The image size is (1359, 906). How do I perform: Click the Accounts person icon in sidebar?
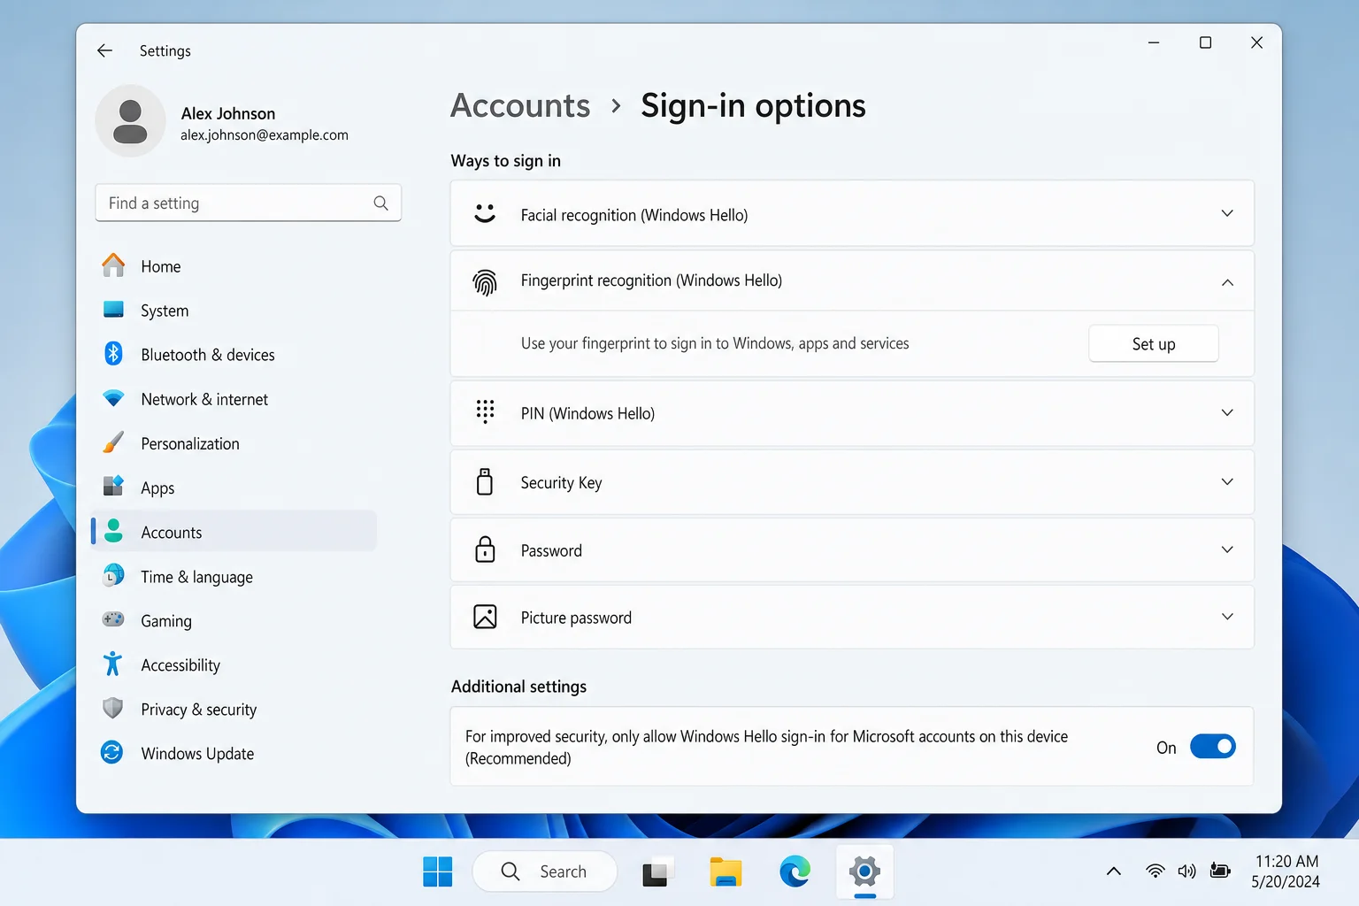click(113, 531)
